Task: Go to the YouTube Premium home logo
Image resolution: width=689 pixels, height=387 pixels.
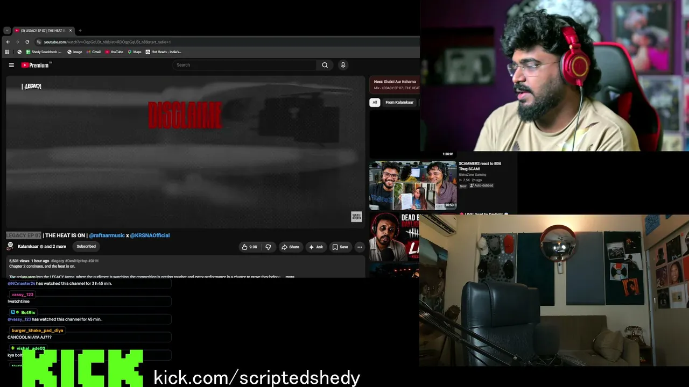Action: (x=36, y=65)
